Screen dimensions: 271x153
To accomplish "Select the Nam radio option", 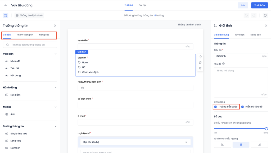I will [x=79, y=62].
